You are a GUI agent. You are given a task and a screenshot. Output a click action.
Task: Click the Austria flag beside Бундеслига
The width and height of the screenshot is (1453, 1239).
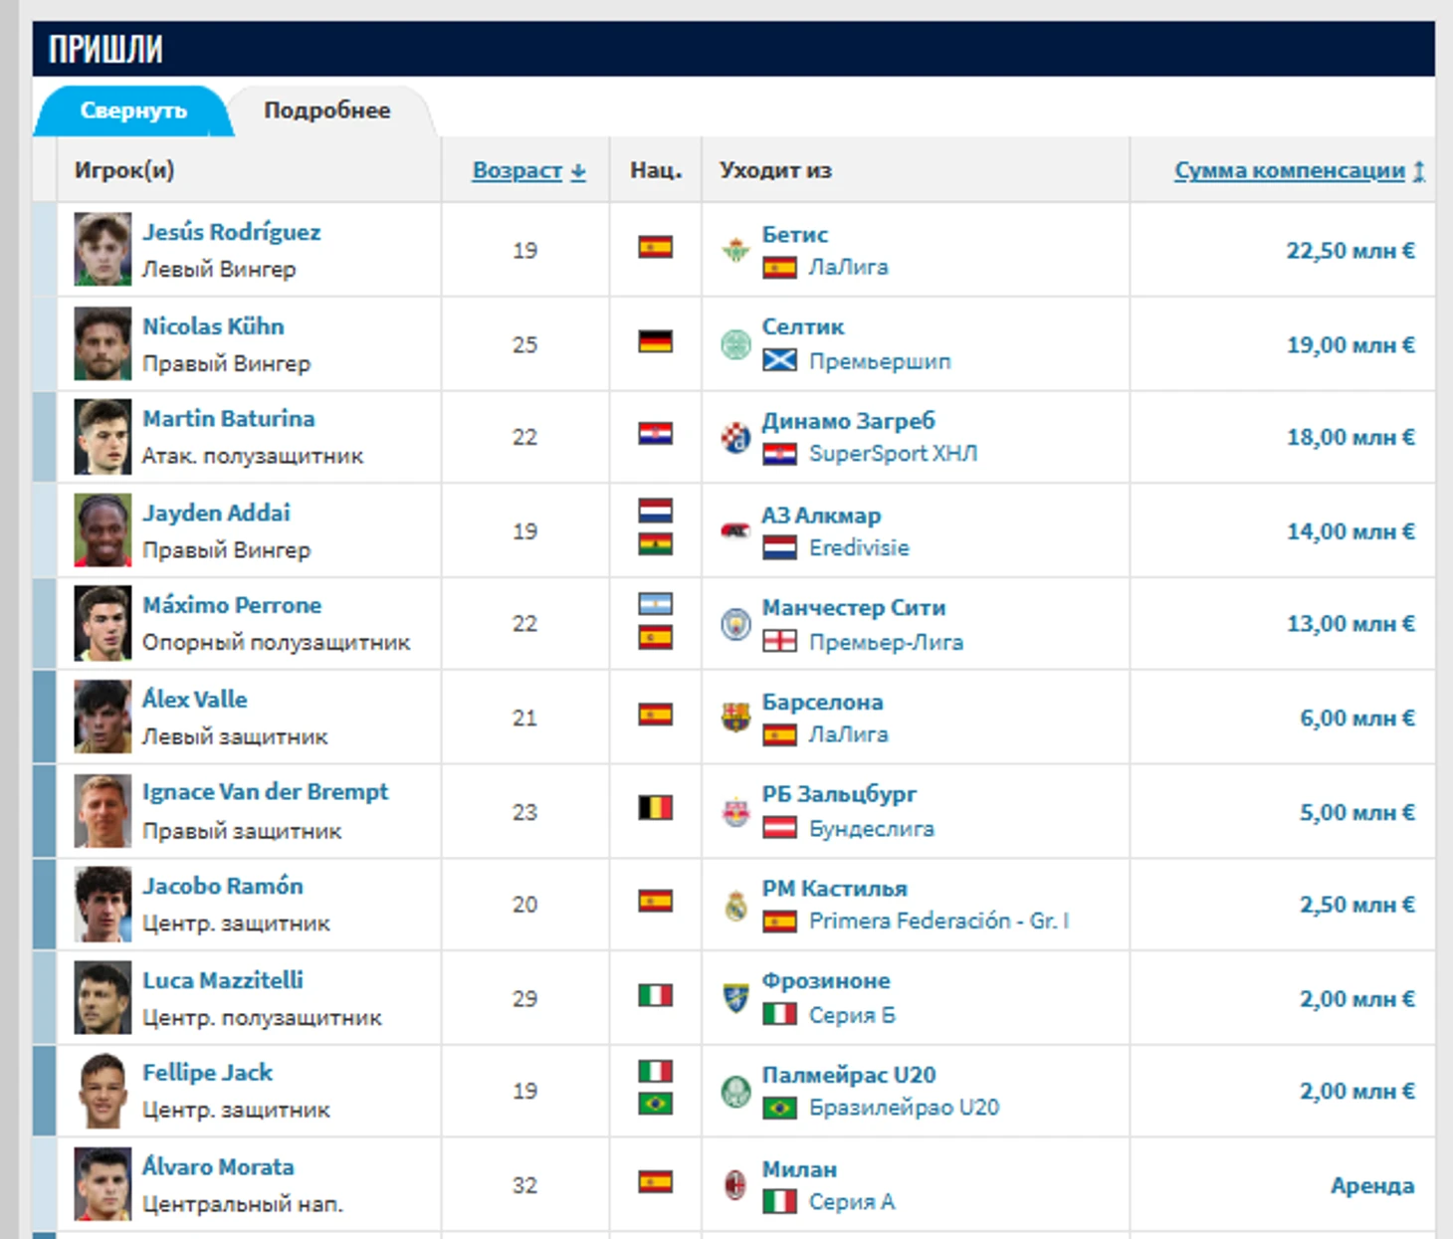[780, 828]
